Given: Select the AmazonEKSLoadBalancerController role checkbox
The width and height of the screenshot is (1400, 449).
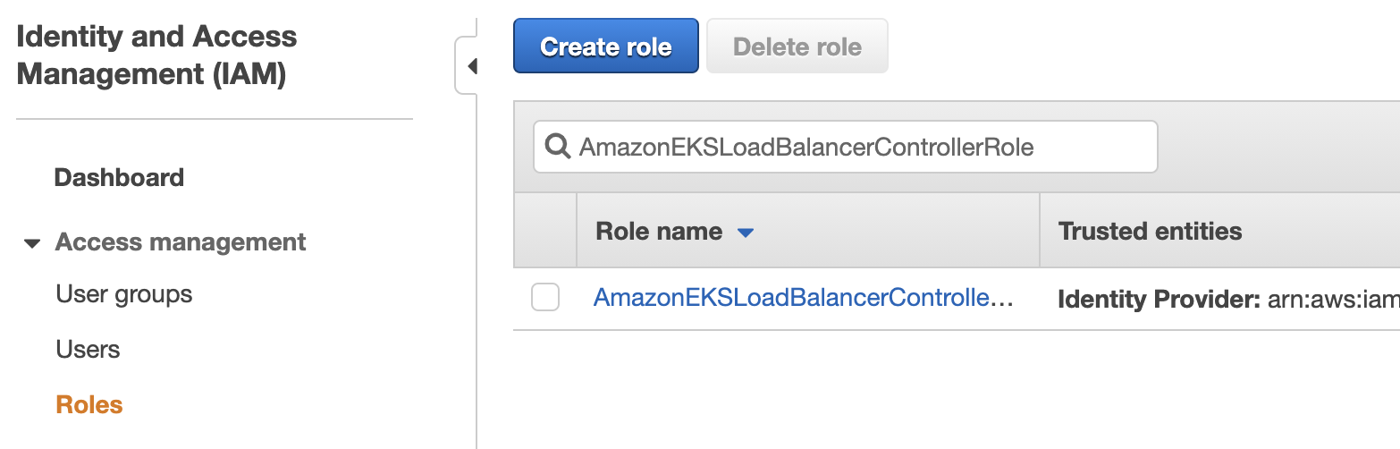Looking at the screenshot, I should pos(545,297).
